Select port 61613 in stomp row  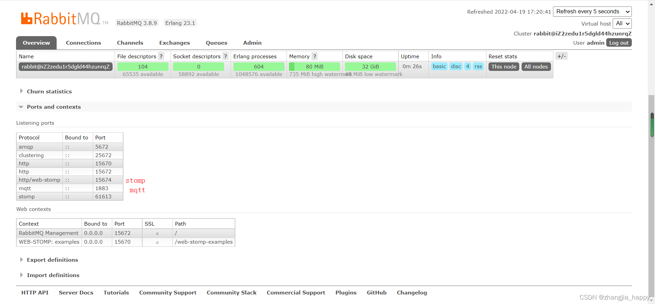108,196
